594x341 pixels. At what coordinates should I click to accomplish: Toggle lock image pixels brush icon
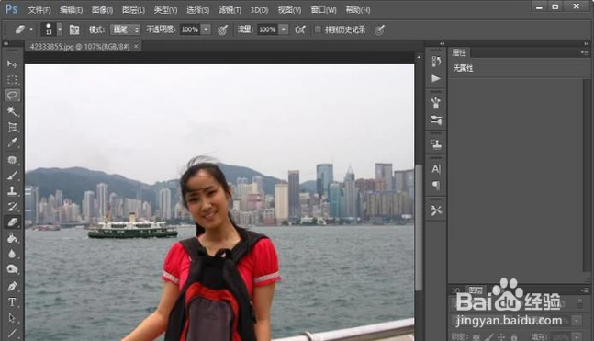coord(489,336)
